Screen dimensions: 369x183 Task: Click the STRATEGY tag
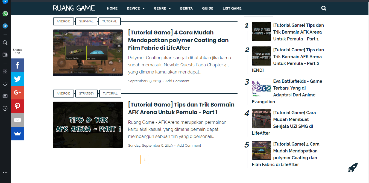[87, 93]
